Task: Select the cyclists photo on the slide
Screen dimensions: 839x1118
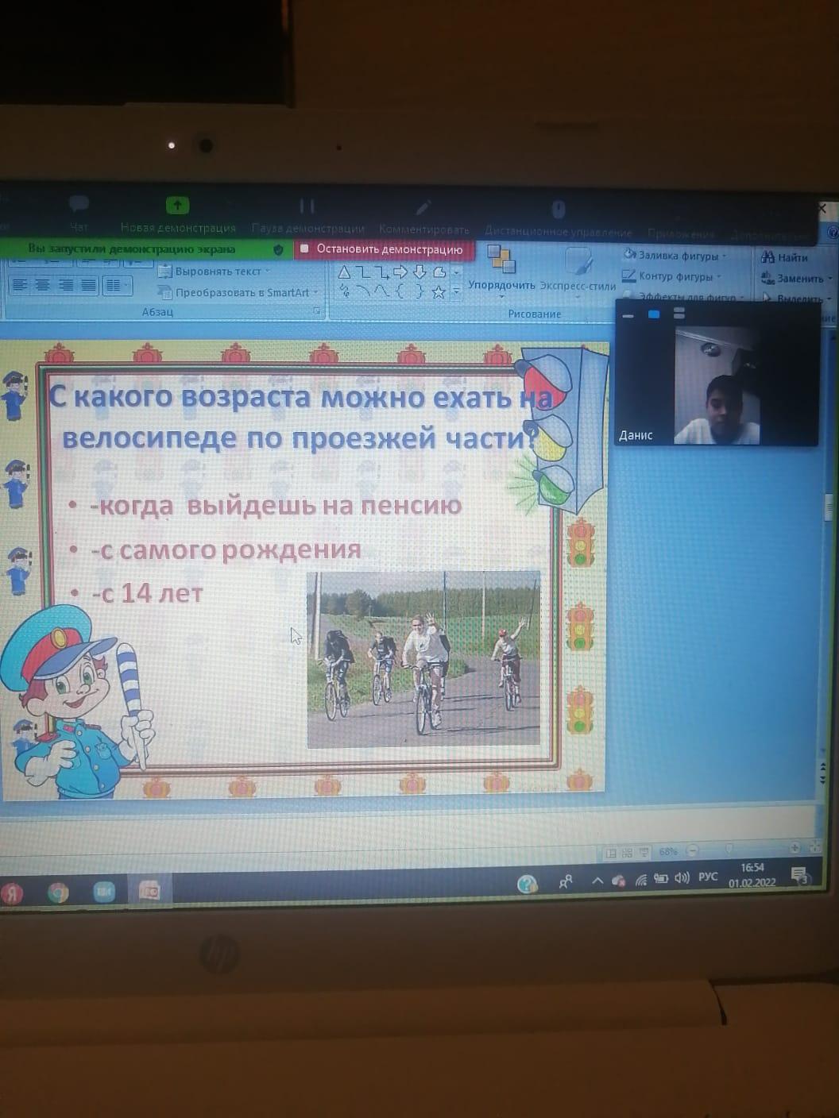Action: tap(423, 659)
